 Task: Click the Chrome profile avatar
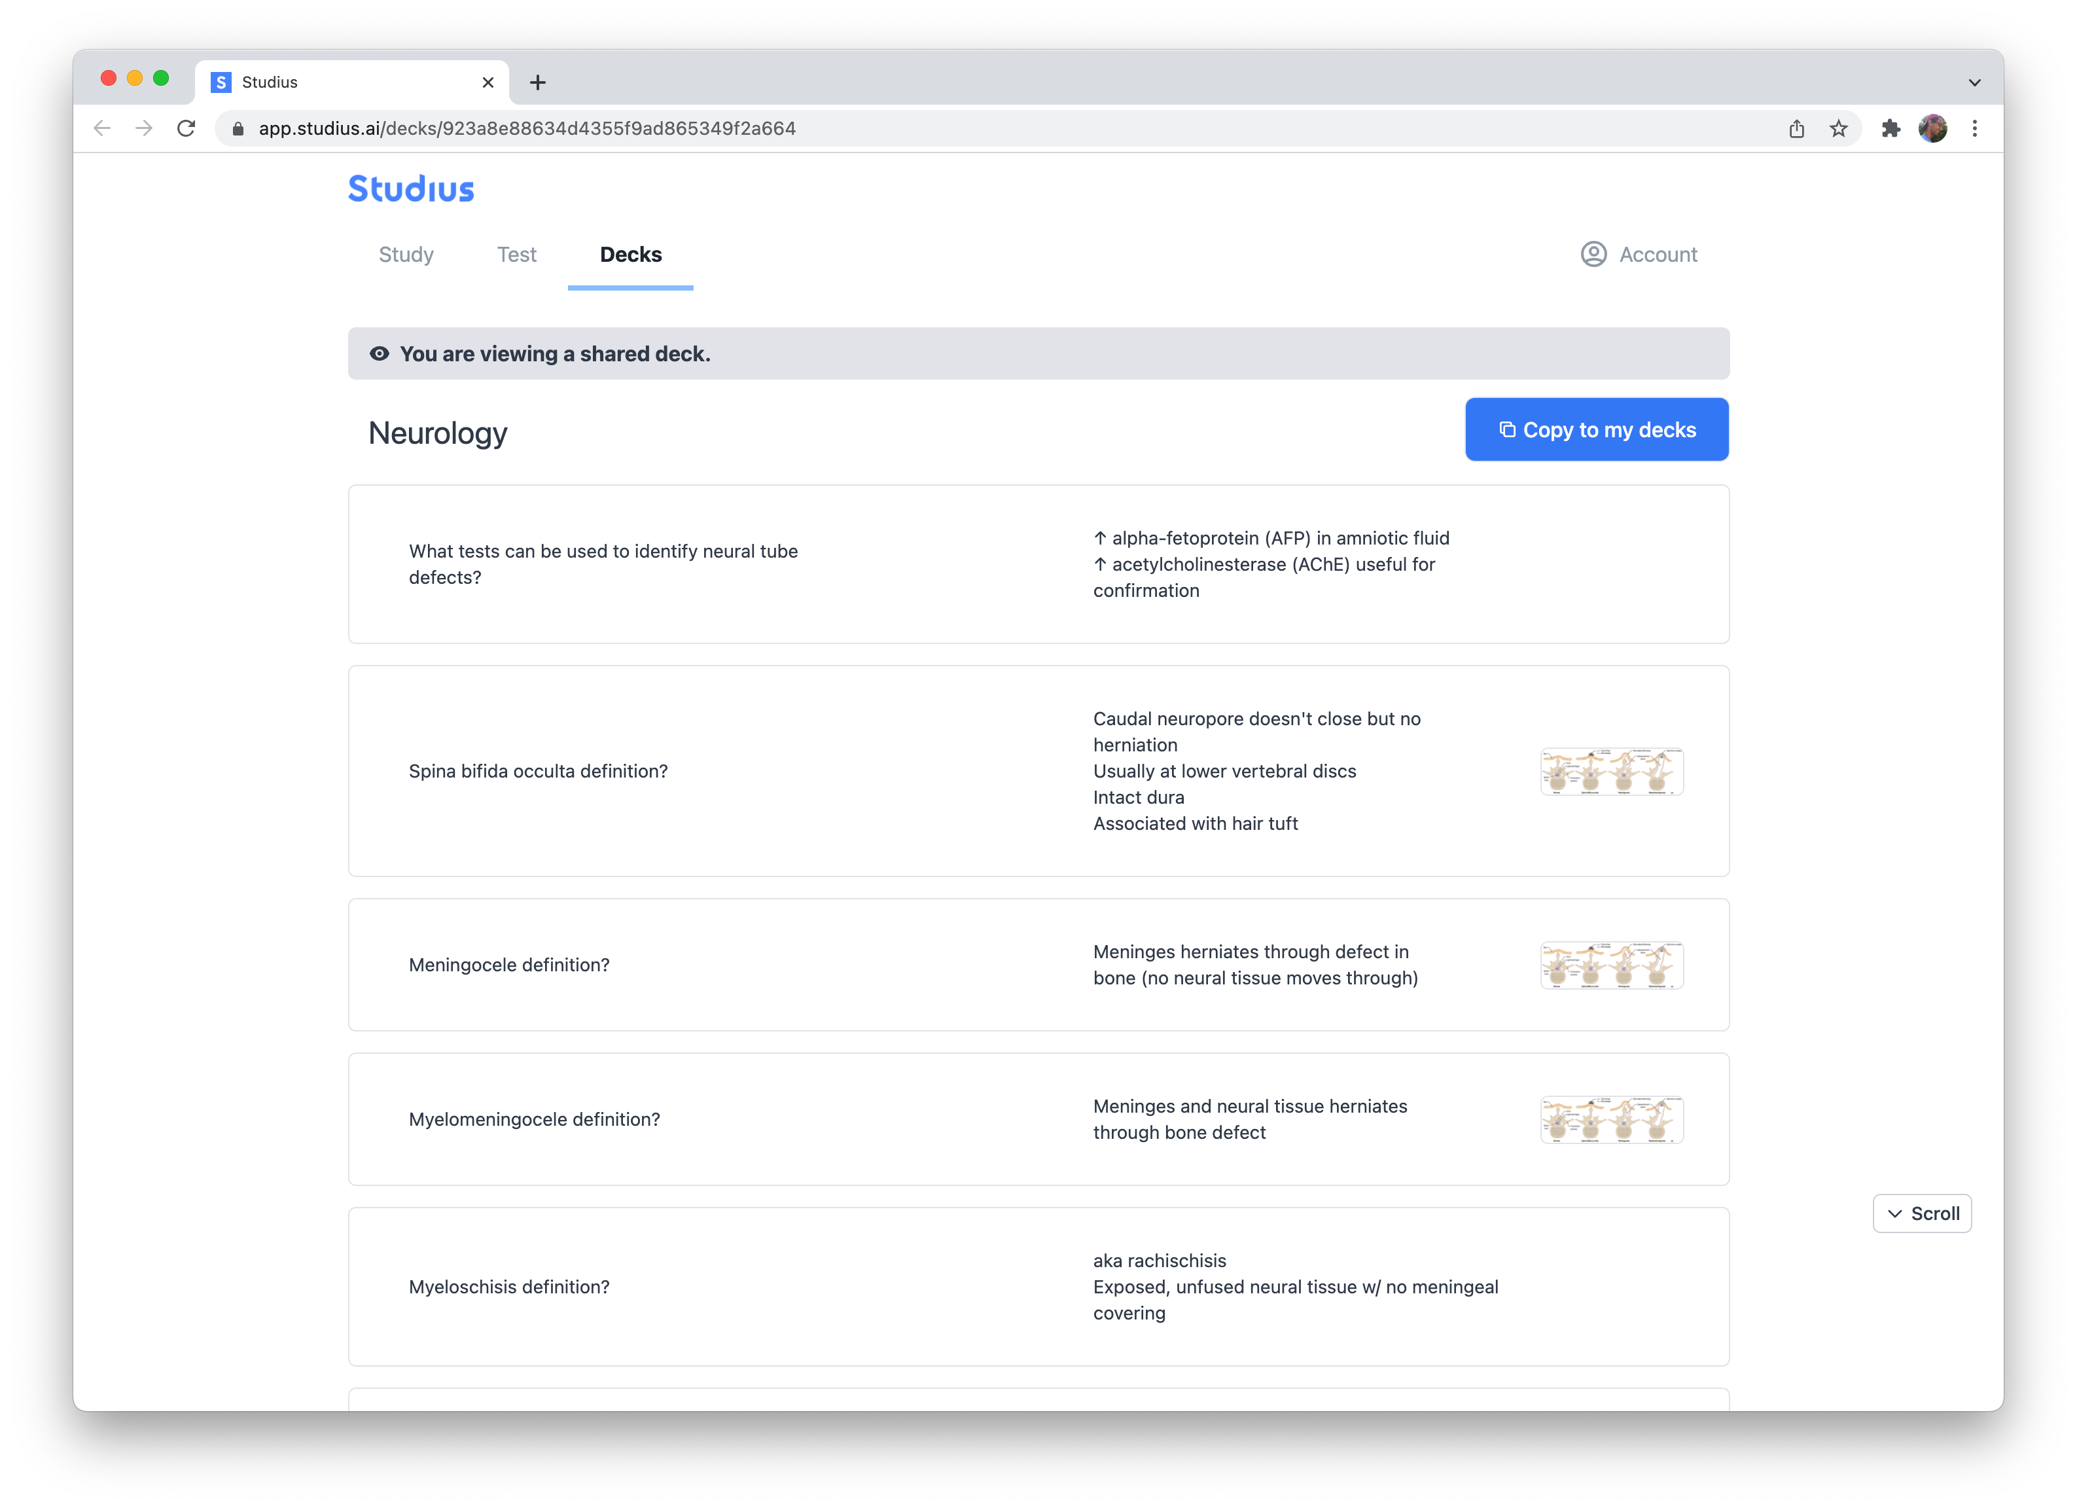tap(1932, 128)
